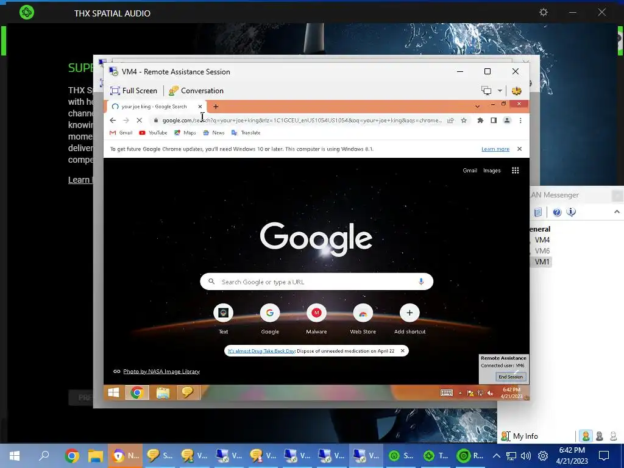Image resolution: width=624 pixels, height=468 pixels.
Task: Collapse LAN Messenger toolbar with chevron
Action: tap(617, 211)
